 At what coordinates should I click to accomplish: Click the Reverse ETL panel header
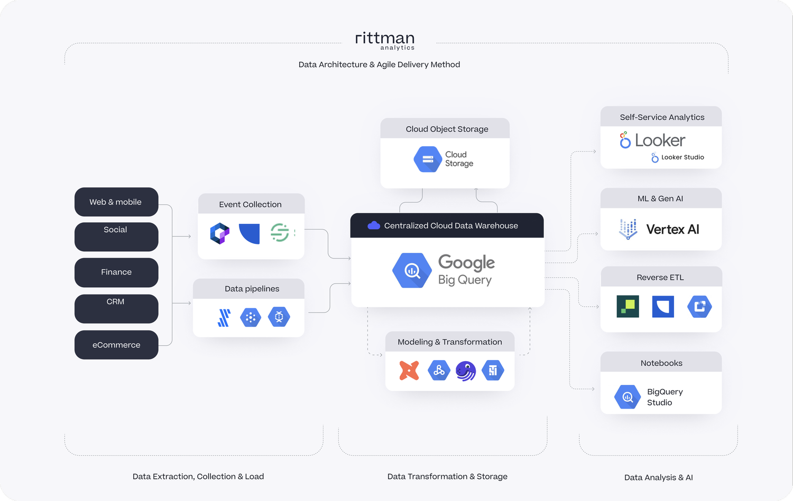[x=660, y=277]
